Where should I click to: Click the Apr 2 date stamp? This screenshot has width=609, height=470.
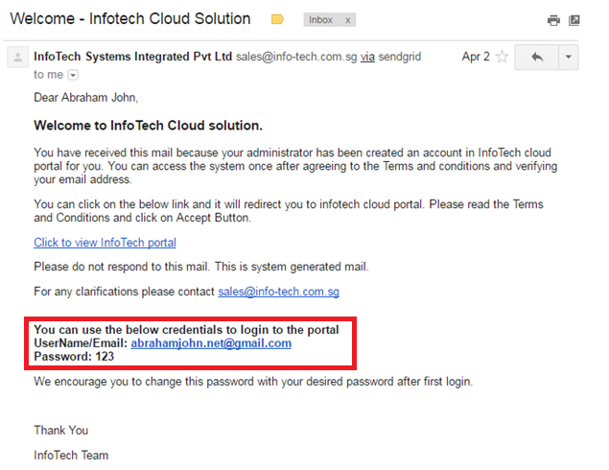click(475, 58)
